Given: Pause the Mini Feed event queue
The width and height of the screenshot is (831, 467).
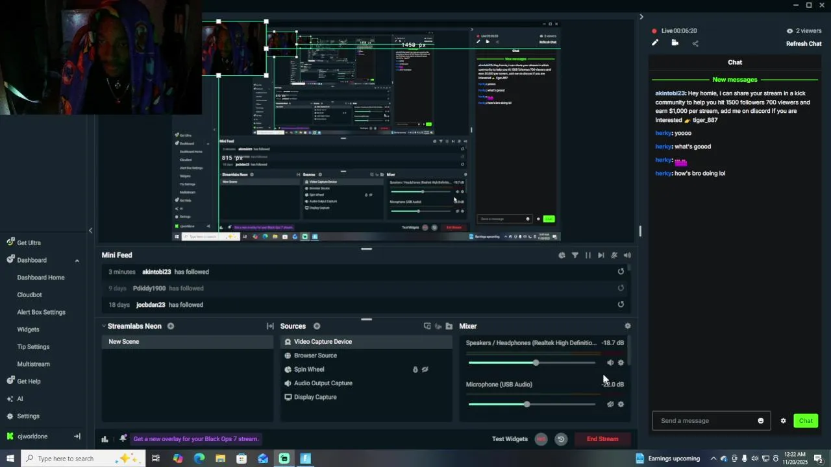Looking at the screenshot, I should (588, 256).
